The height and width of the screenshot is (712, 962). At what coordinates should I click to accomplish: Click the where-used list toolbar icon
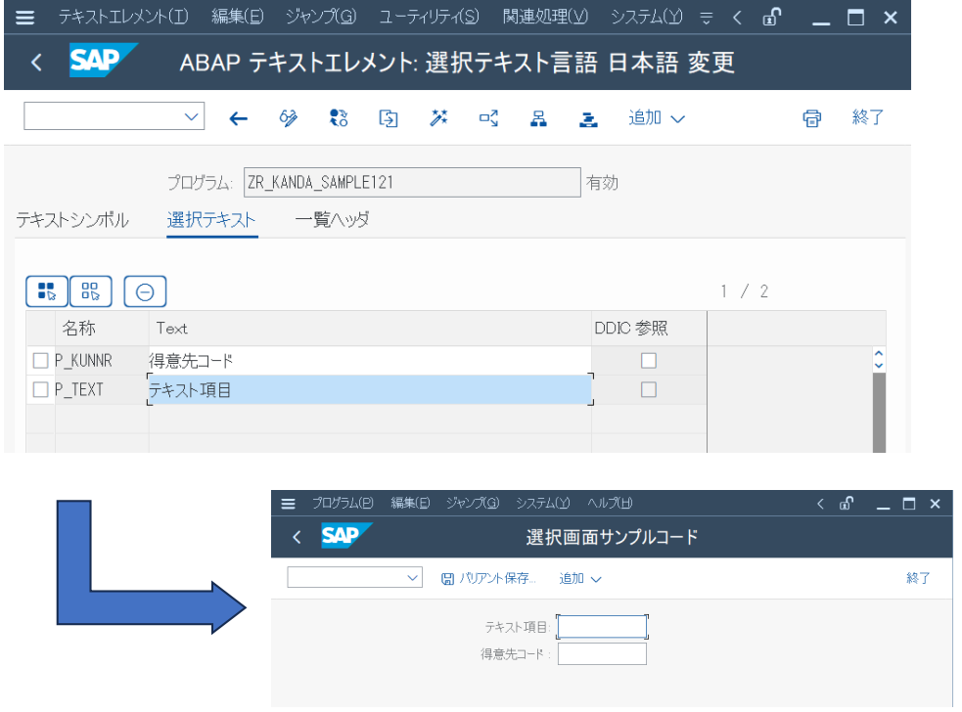488,117
